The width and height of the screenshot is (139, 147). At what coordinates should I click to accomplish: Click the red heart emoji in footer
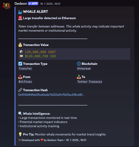[x=42, y=140]
